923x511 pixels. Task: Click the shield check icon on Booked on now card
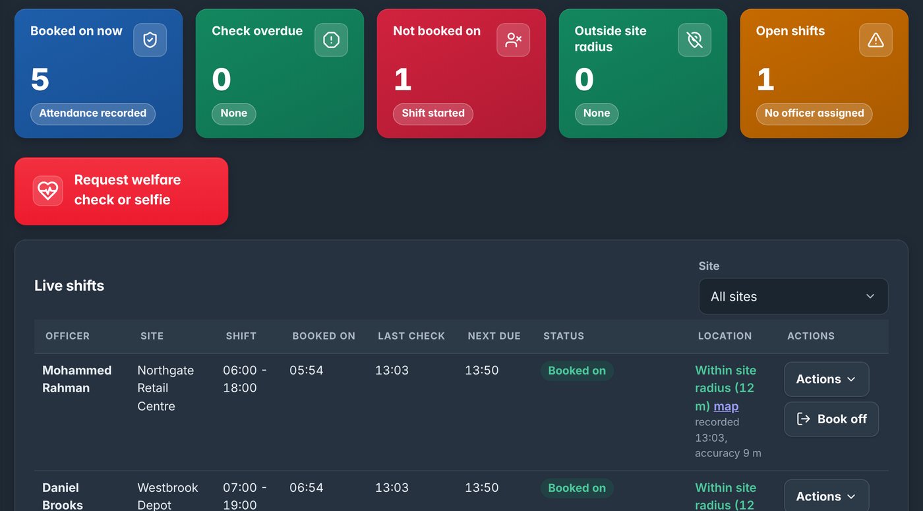click(x=150, y=40)
